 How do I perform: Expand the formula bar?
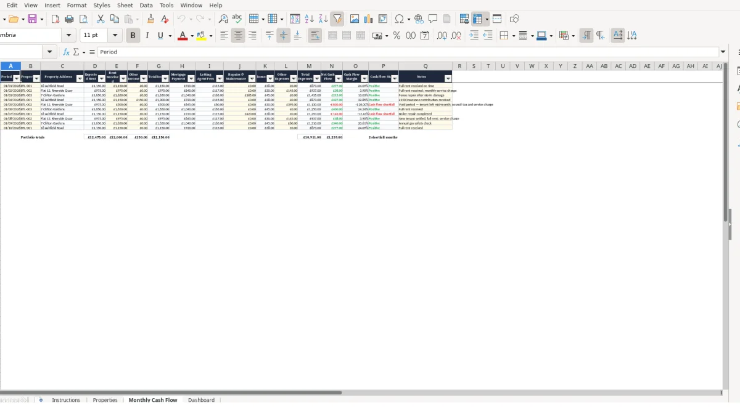pos(723,52)
